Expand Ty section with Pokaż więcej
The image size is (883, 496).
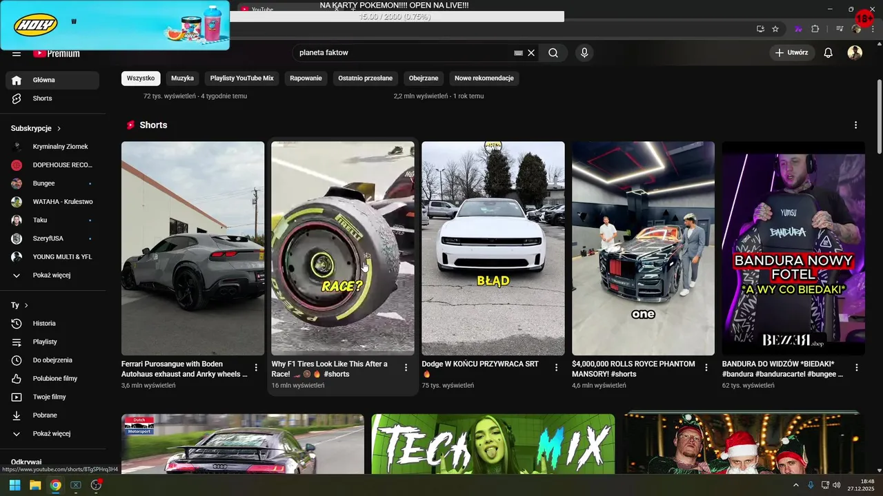click(52, 434)
